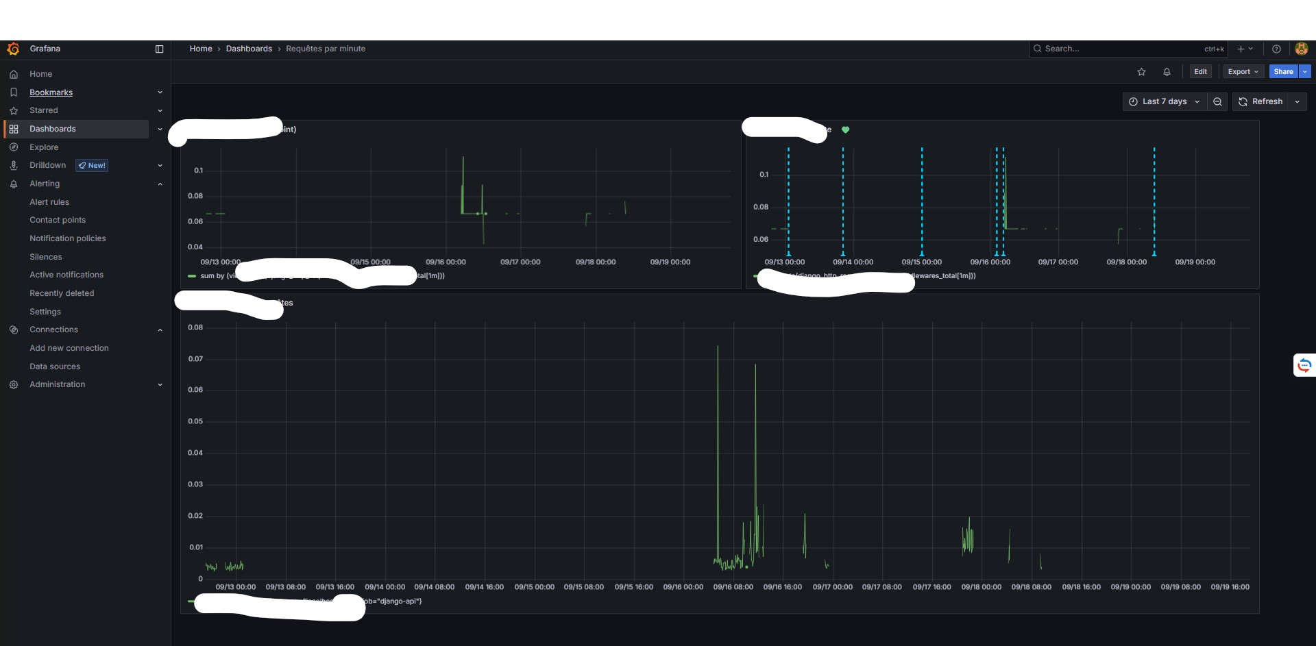1316x646 pixels.
Task: Open the Export dropdown
Action: [1243, 71]
